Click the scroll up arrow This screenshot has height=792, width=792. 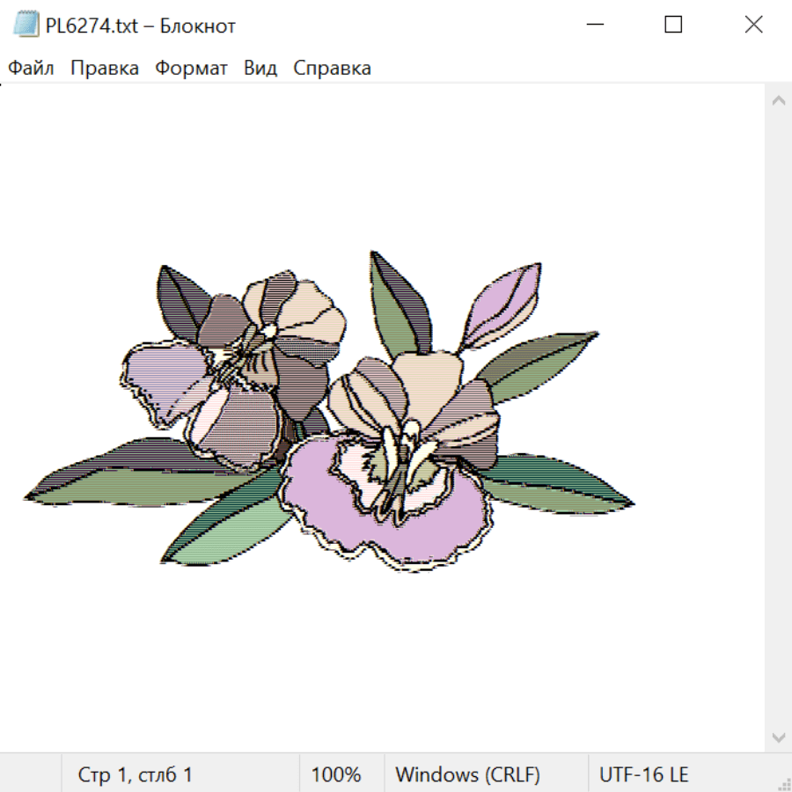[x=778, y=101]
